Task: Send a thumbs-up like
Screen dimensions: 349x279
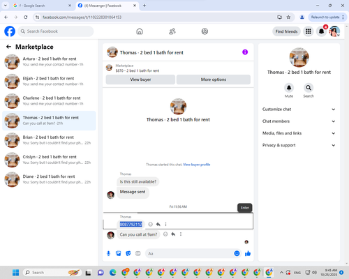Action: click(x=248, y=253)
